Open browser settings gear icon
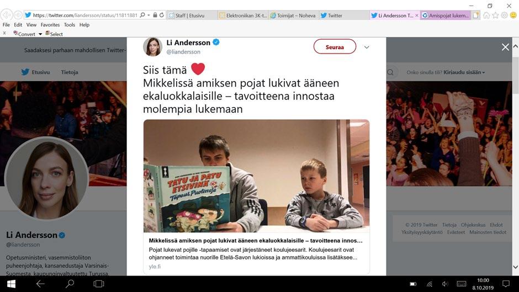This screenshot has height=292, width=519. point(505,15)
